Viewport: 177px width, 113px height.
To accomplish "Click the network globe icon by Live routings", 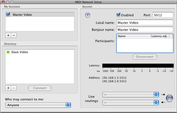I will pos(169,98).
